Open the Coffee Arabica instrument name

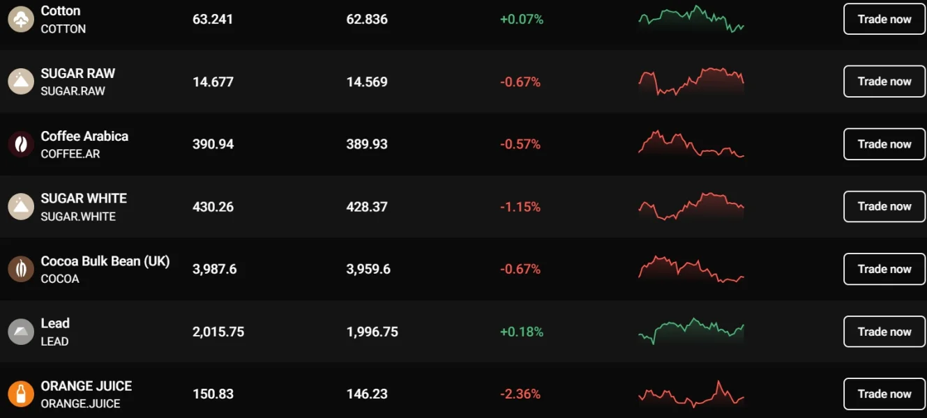pos(84,137)
